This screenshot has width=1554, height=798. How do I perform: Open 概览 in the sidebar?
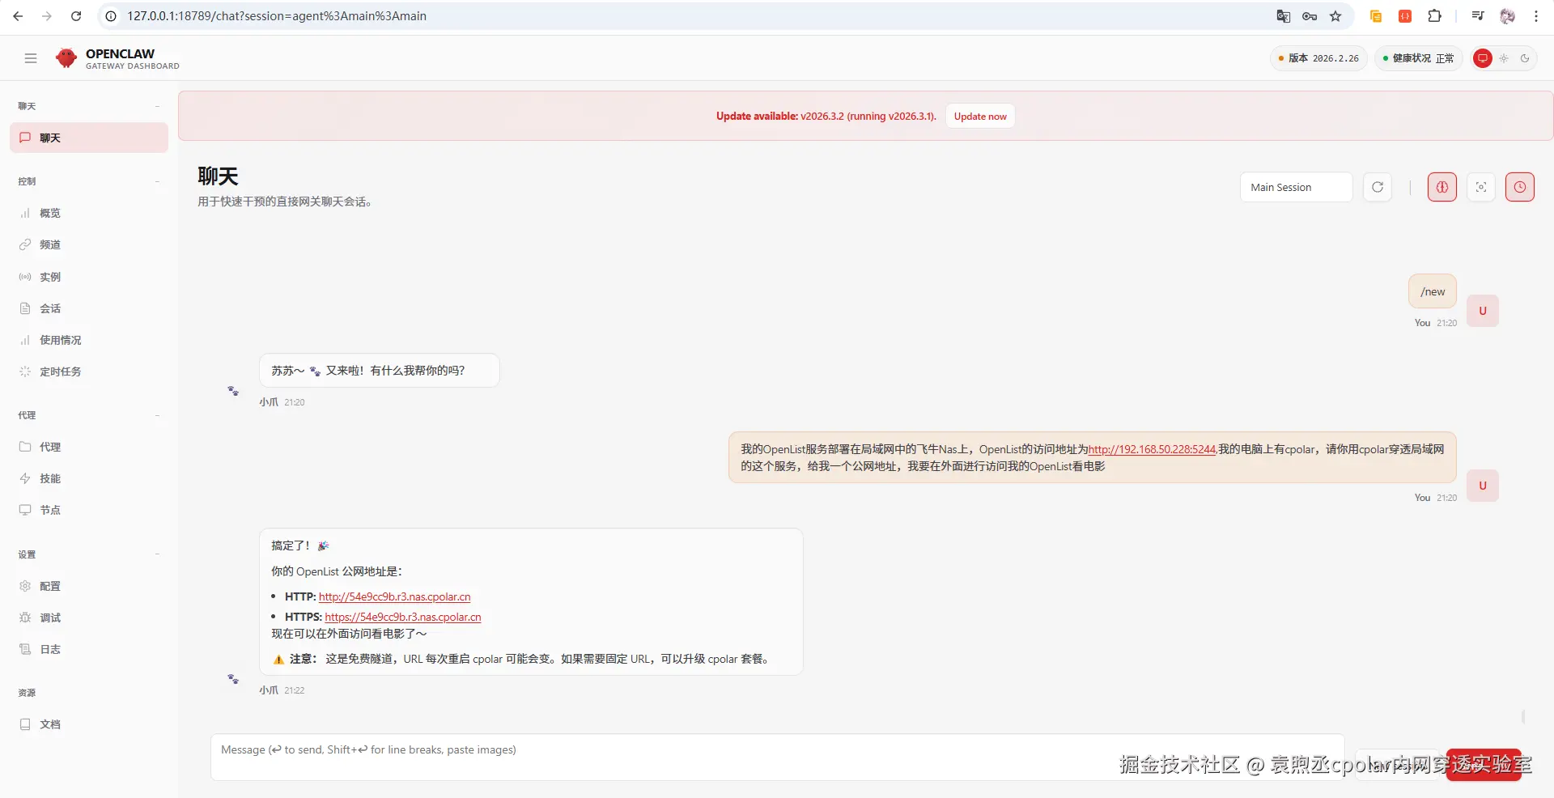coord(89,213)
